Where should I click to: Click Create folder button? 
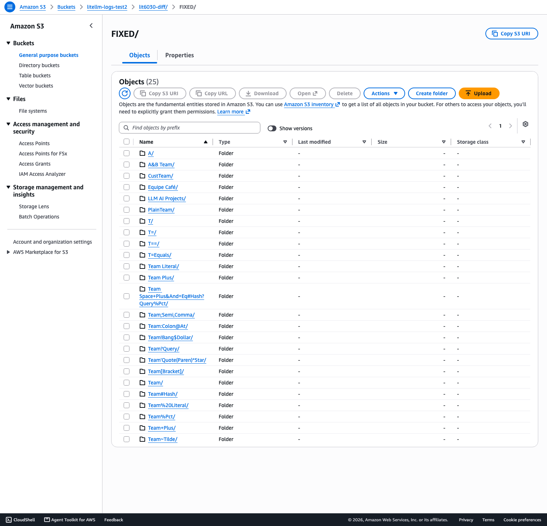pyautogui.click(x=432, y=93)
